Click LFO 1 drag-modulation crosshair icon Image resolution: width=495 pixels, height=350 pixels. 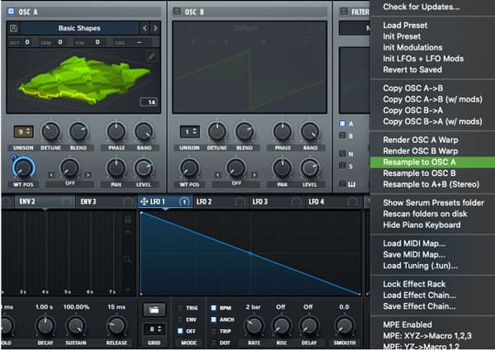pyautogui.click(x=144, y=201)
